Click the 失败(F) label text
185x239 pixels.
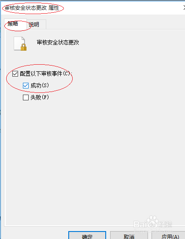coord(40,97)
